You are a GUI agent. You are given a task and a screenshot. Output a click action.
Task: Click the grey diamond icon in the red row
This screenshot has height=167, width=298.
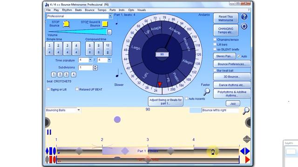[47, 160]
